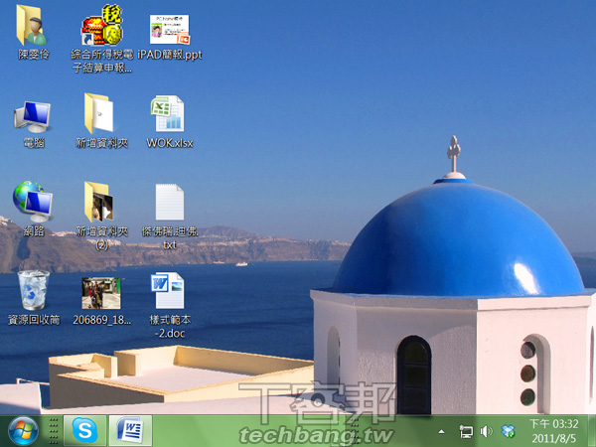Open the Windows Start menu
596x447 pixels.
[23, 431]
